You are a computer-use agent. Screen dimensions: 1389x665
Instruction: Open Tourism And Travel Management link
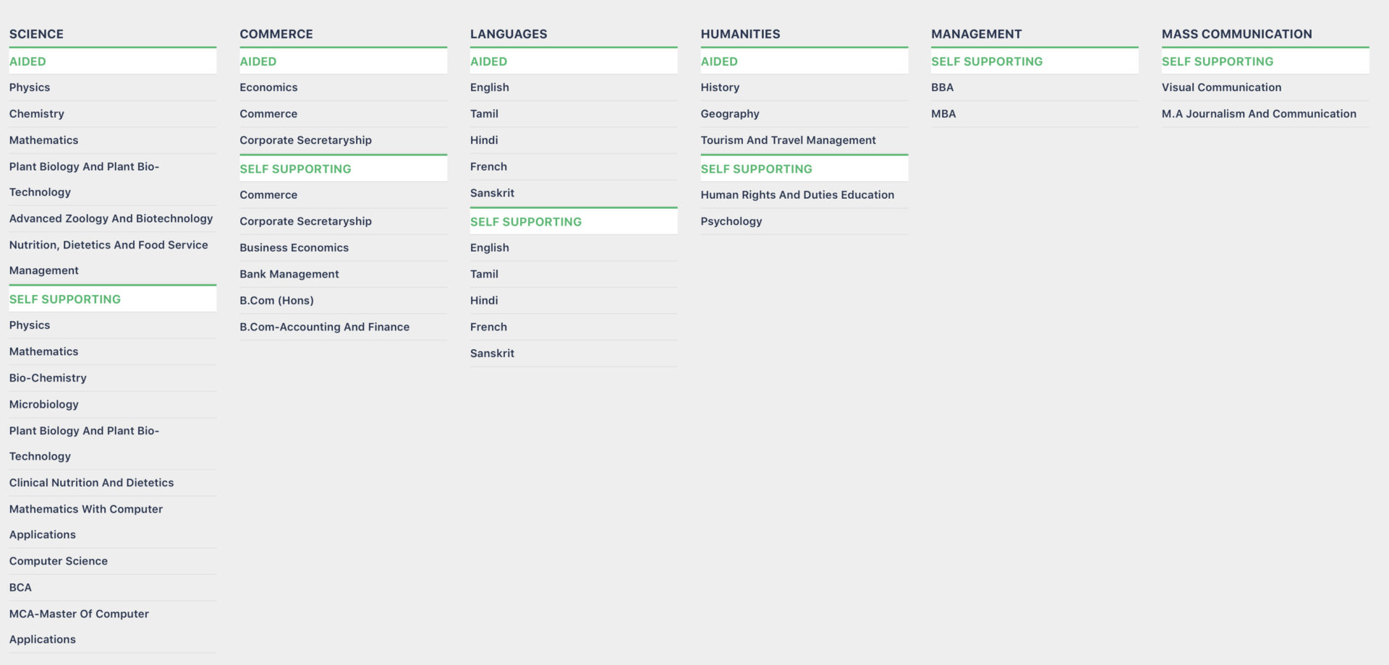[788, 140]
